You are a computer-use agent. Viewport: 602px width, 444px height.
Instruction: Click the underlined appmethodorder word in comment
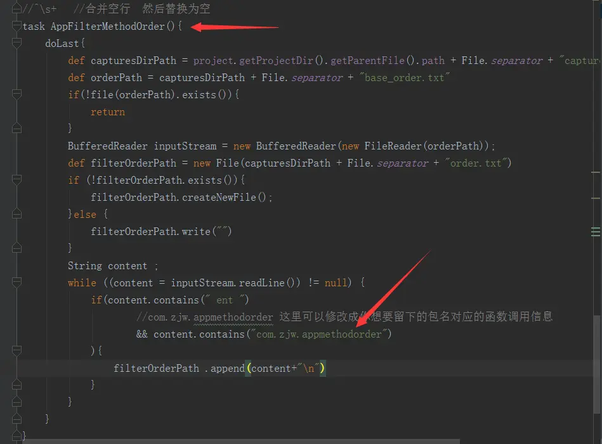click(233, 317)
